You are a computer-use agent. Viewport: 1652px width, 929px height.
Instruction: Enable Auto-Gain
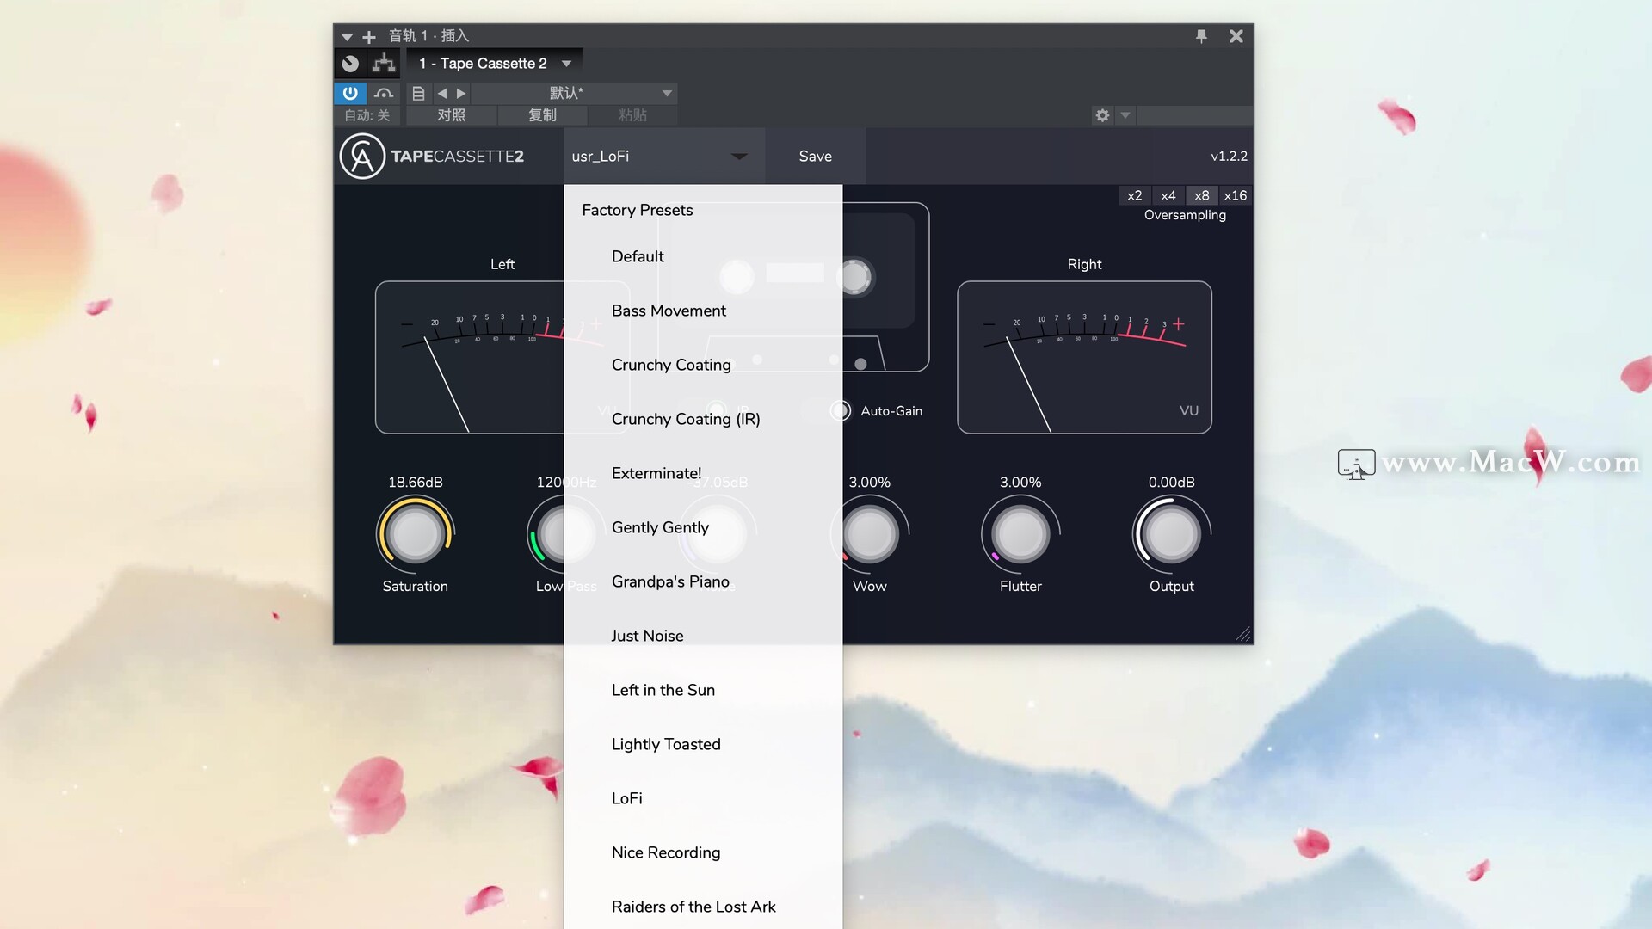coord(841,410)
